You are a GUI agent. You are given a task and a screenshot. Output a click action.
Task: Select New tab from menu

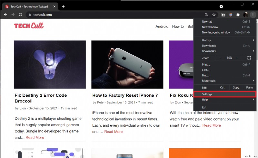click(225, 22)
